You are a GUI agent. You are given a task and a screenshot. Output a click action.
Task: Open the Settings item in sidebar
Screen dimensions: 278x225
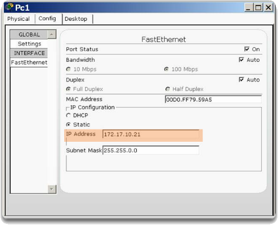tap(29, 44)
